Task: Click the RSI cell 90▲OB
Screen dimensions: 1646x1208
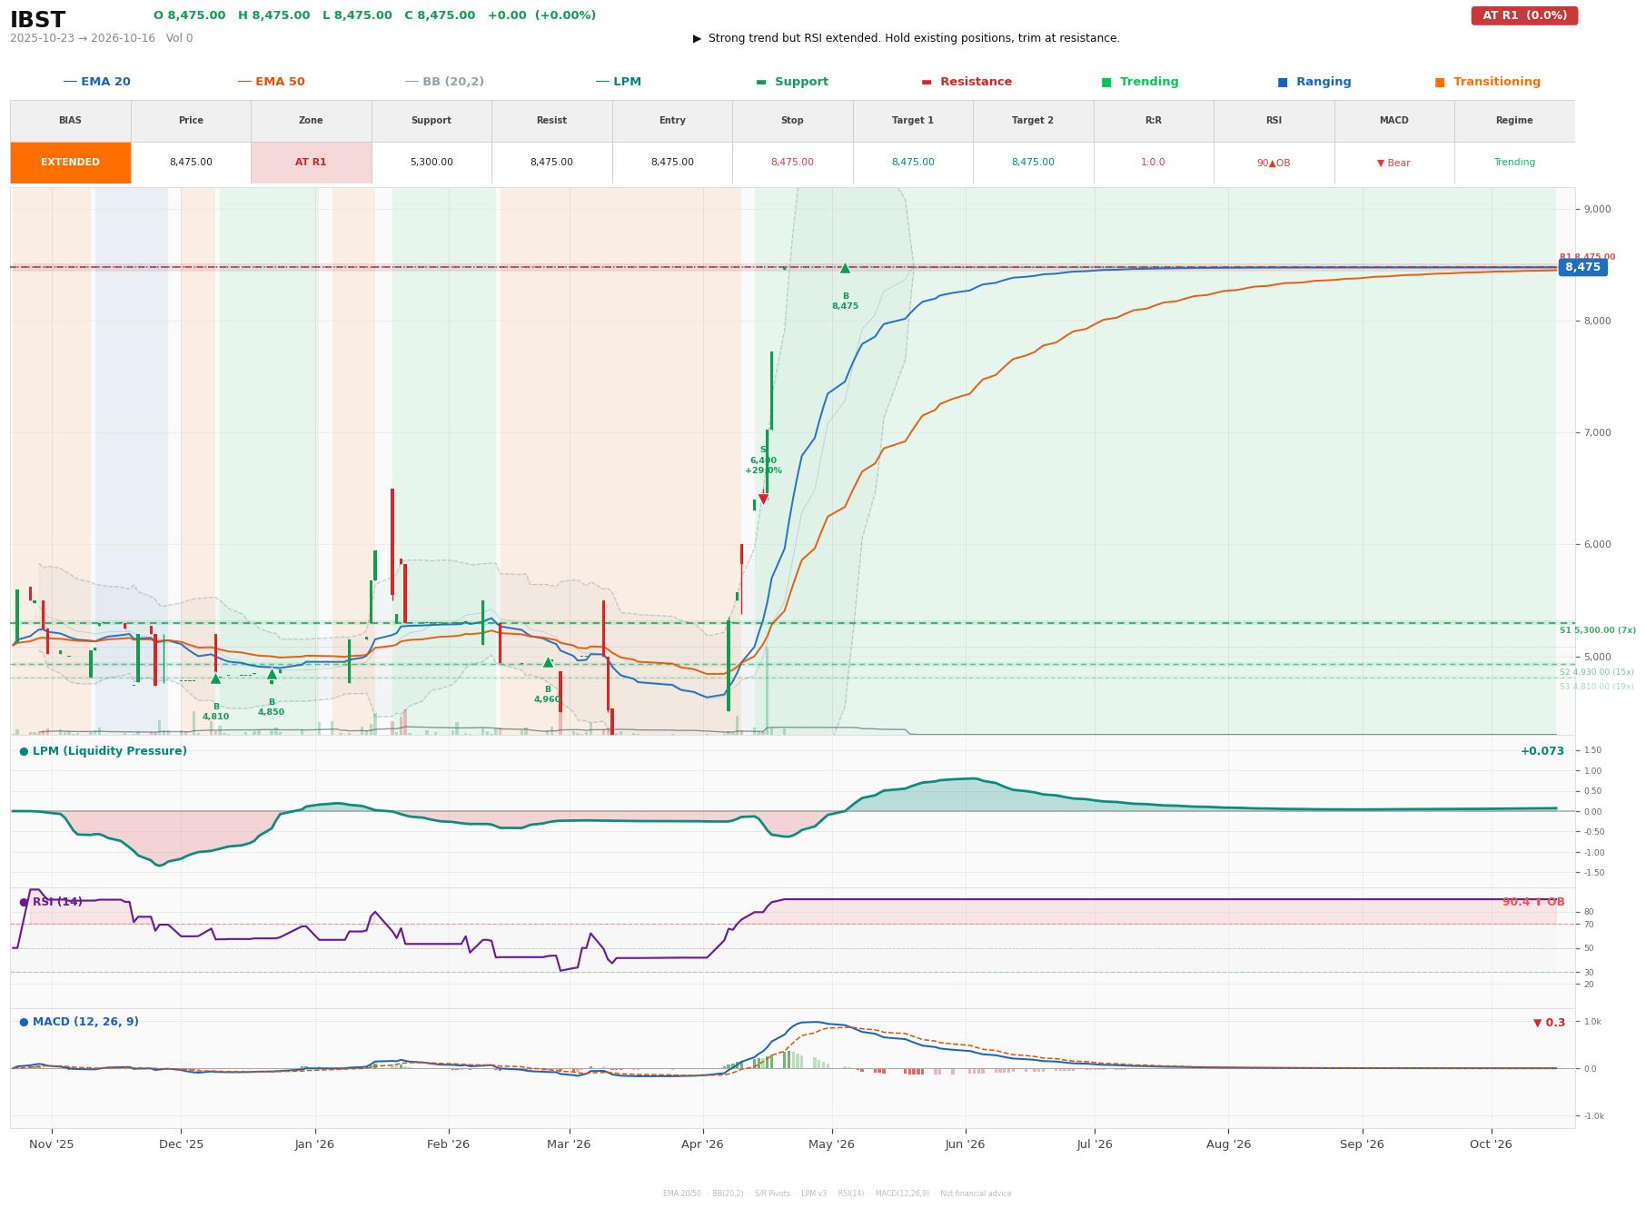Action: 1274,163
